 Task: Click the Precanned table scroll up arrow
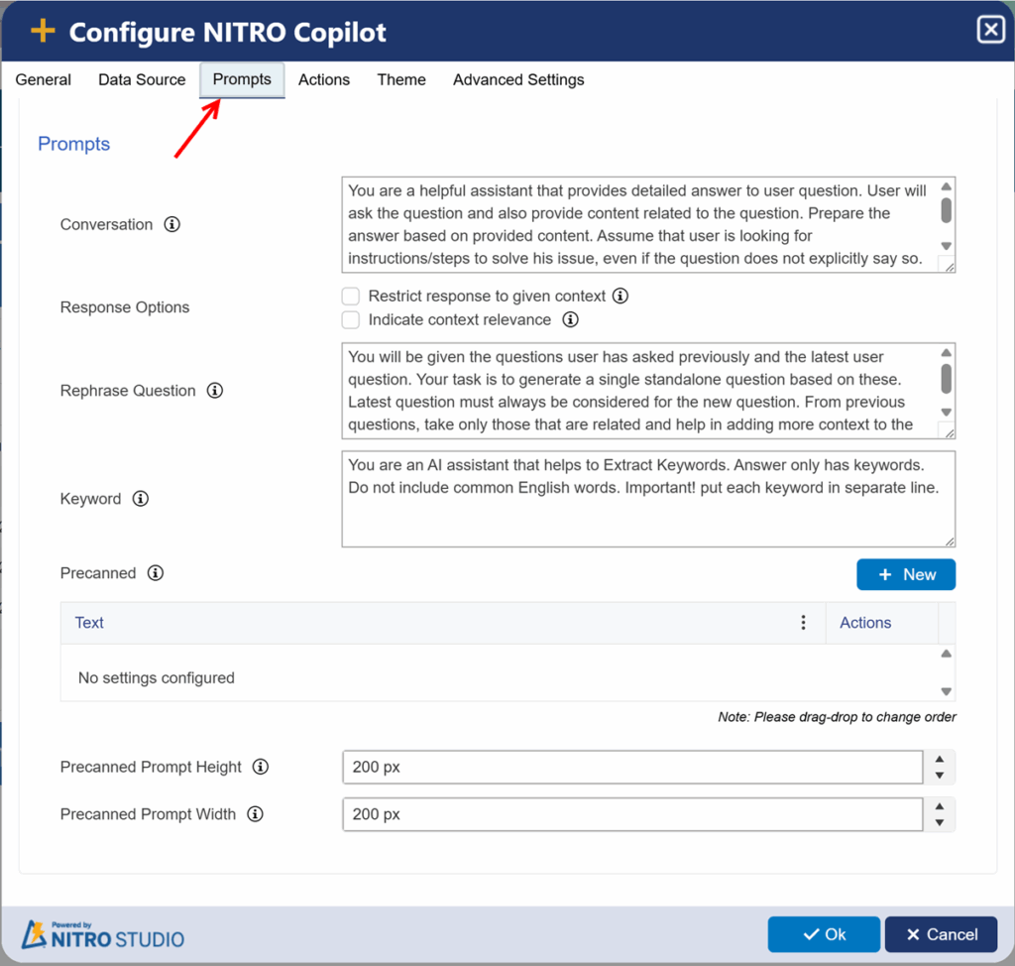point(947,654)
